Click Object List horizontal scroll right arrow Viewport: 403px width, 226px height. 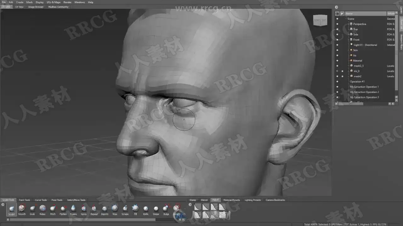393,104
